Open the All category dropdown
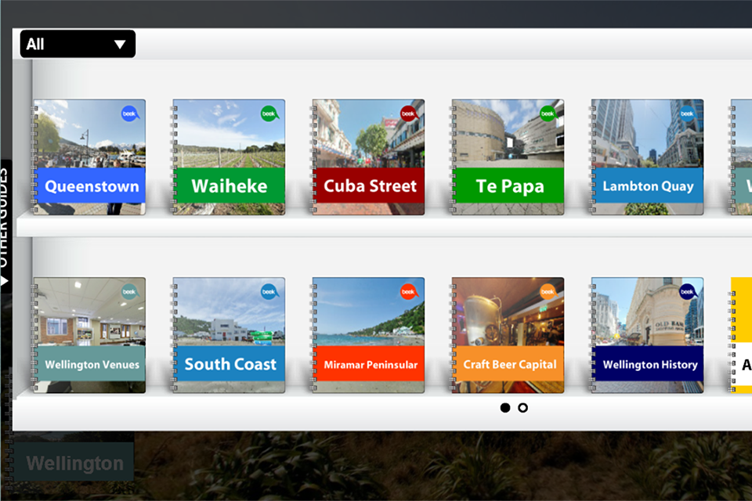Screen dimensions: 752x501 click(78, 44)
